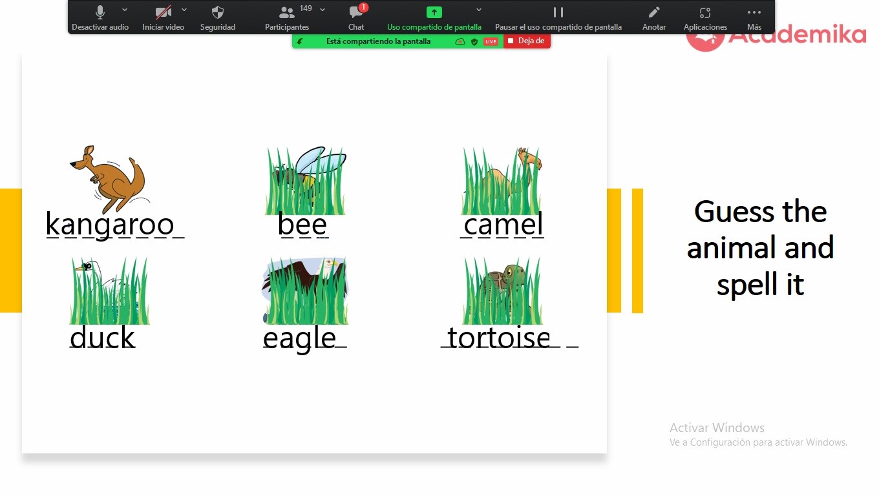This screenshot has width=879, height=496.
Task: Click the camel hidden in grass picture
Action: click(502, 181)
